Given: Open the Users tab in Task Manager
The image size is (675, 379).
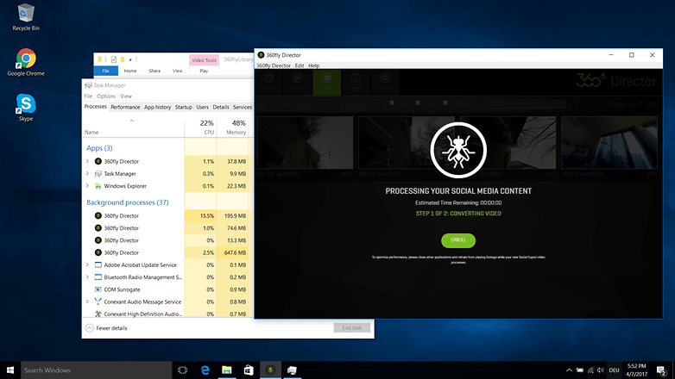Looking at the screenshot, I should (202, 107).
